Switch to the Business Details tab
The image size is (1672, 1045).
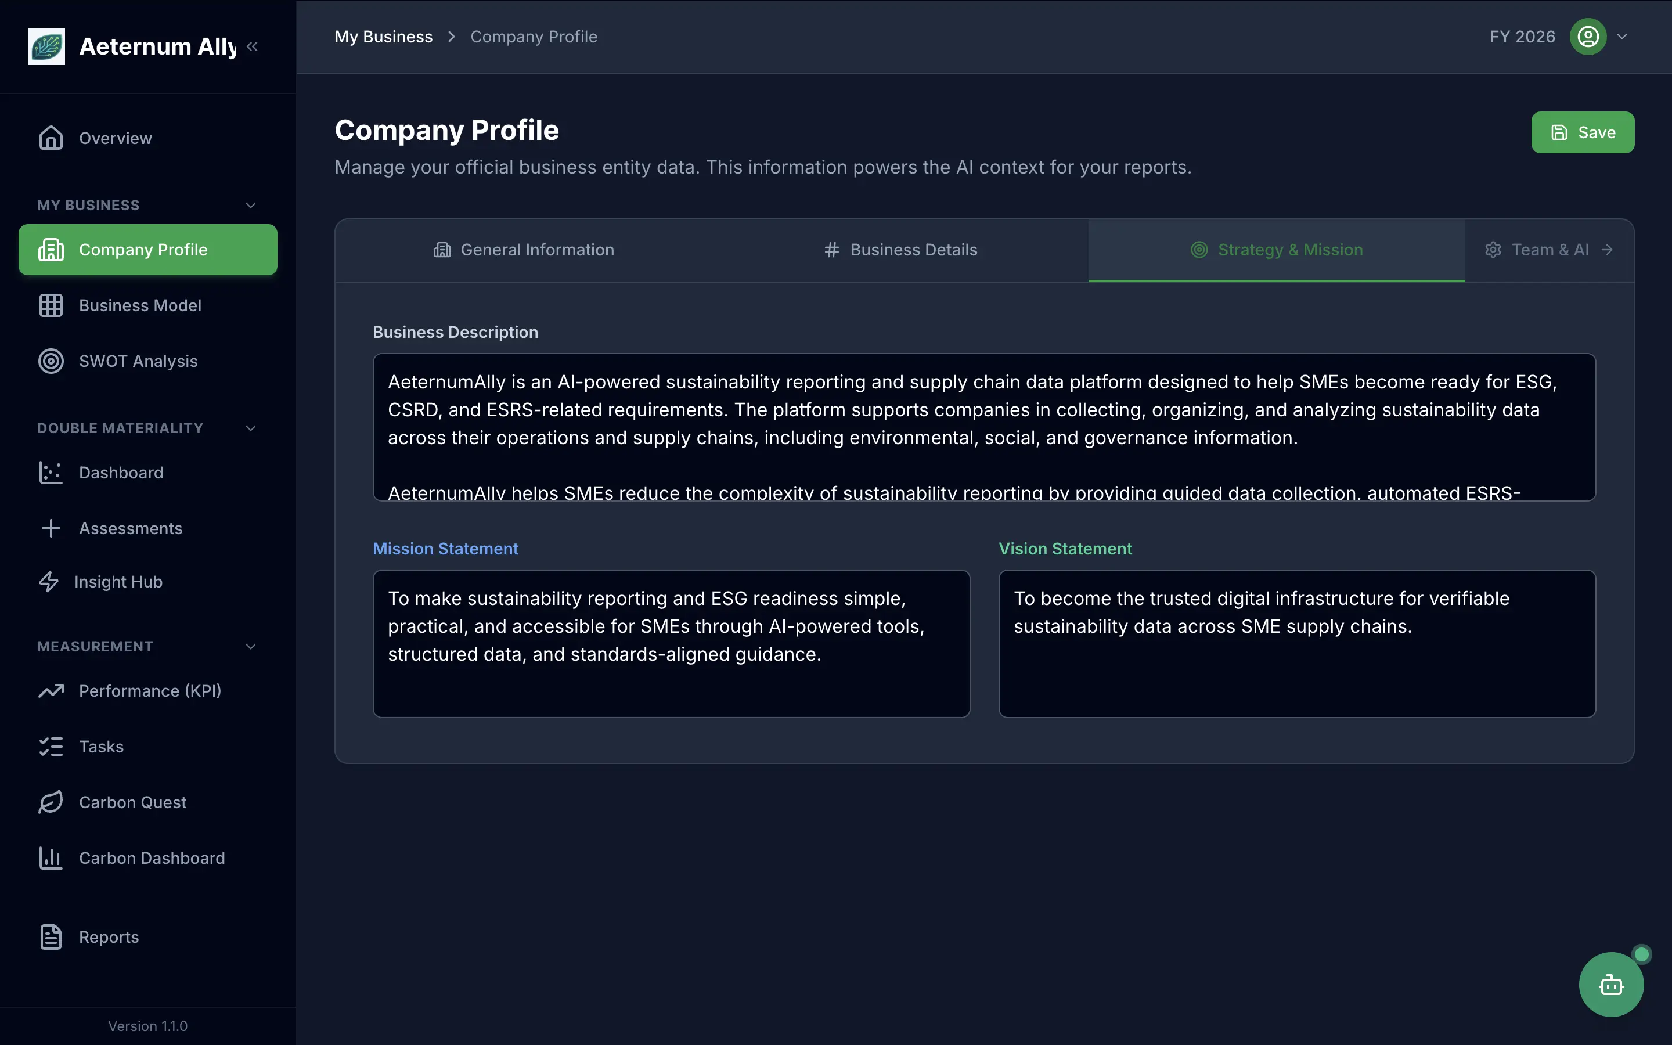pos(900,250)
